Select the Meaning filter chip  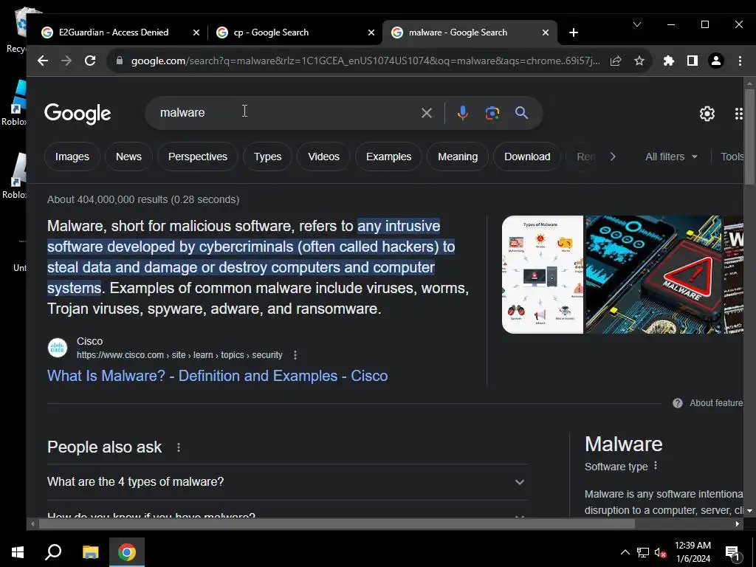(x=458, y=157)
